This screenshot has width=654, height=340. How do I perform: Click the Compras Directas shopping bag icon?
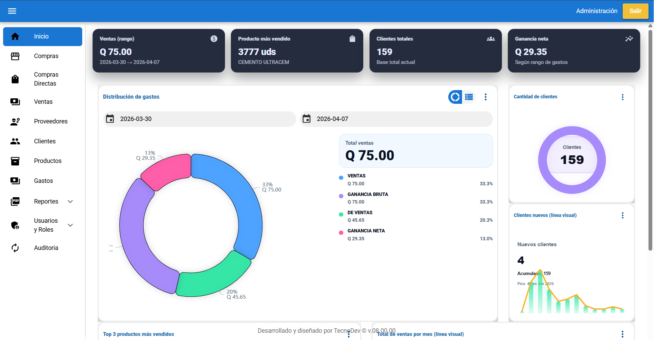tap(15, 79)
